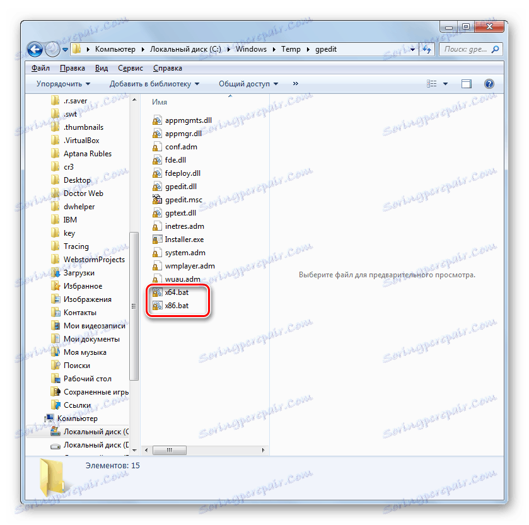Open the address bar history dropdown
The image size is (529, 525).
click(412, 50)
